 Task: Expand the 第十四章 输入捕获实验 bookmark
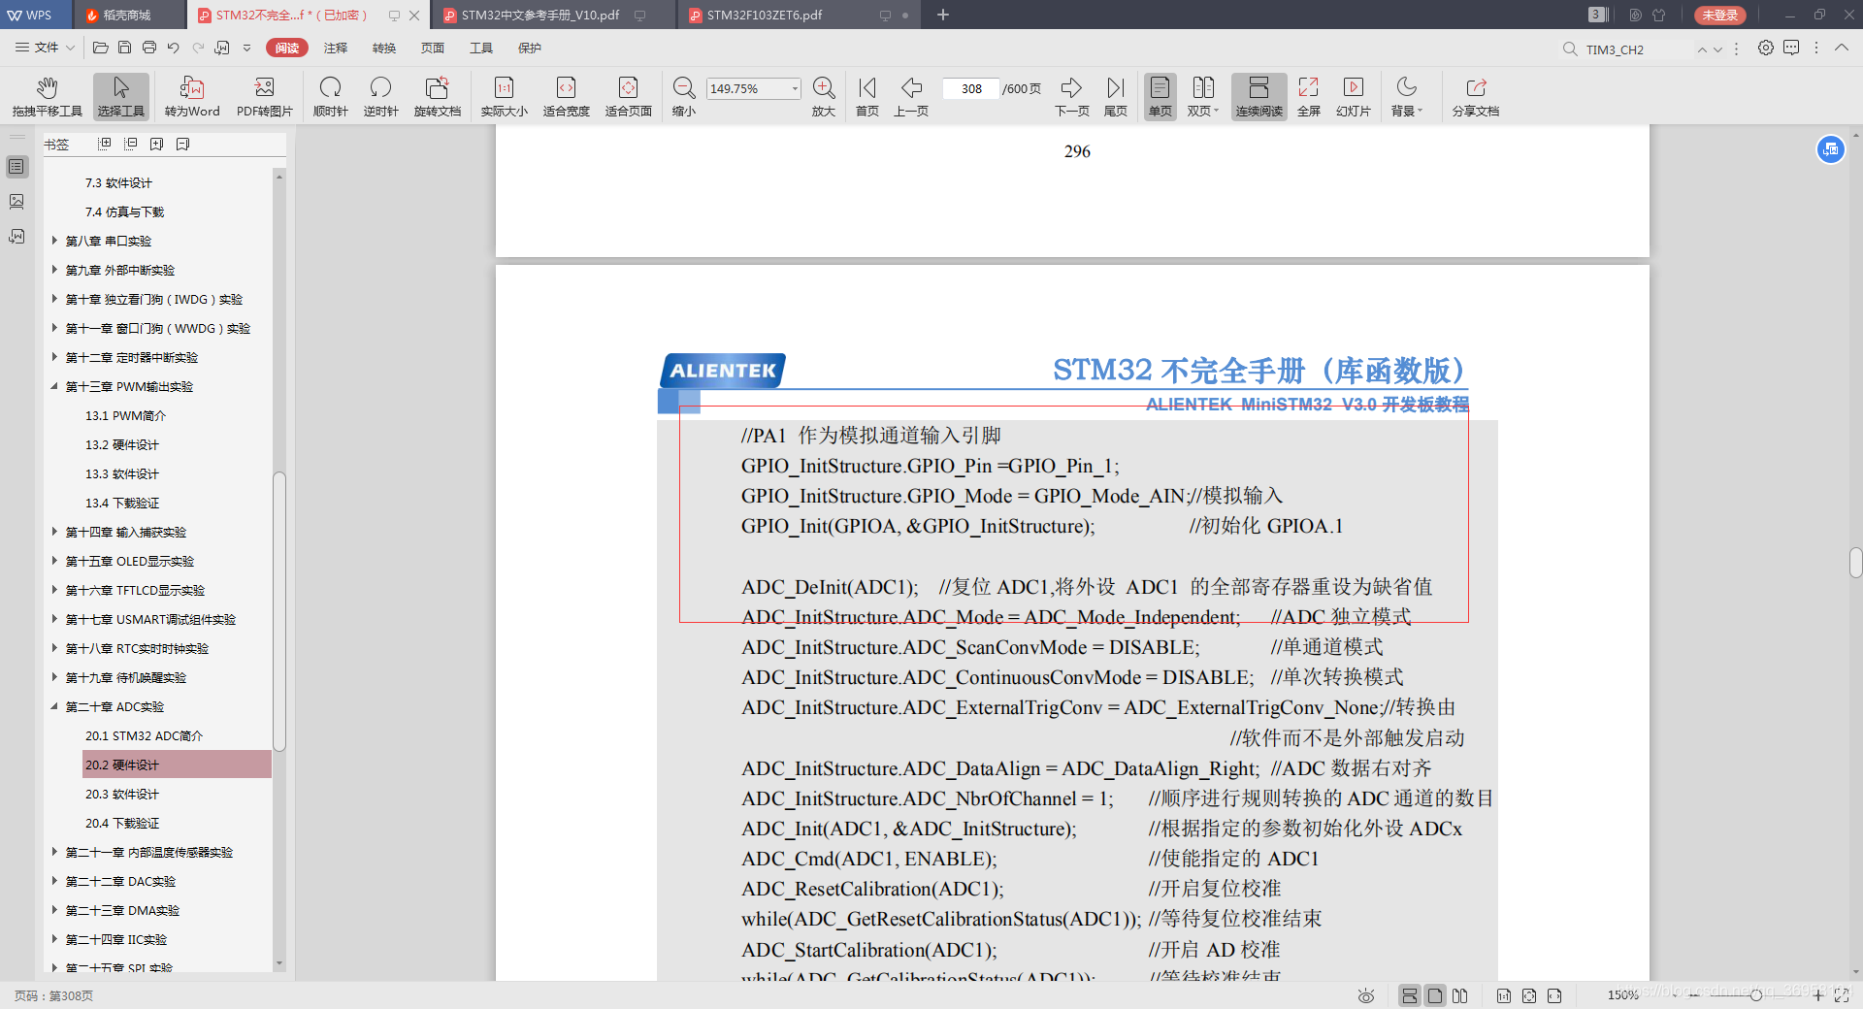(54, 532)
